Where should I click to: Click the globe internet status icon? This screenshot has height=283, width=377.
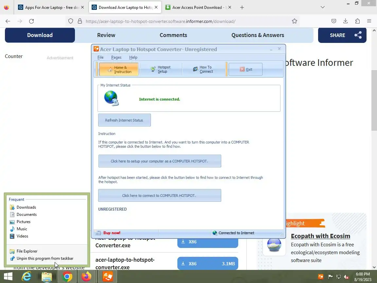tap(111, 98)
